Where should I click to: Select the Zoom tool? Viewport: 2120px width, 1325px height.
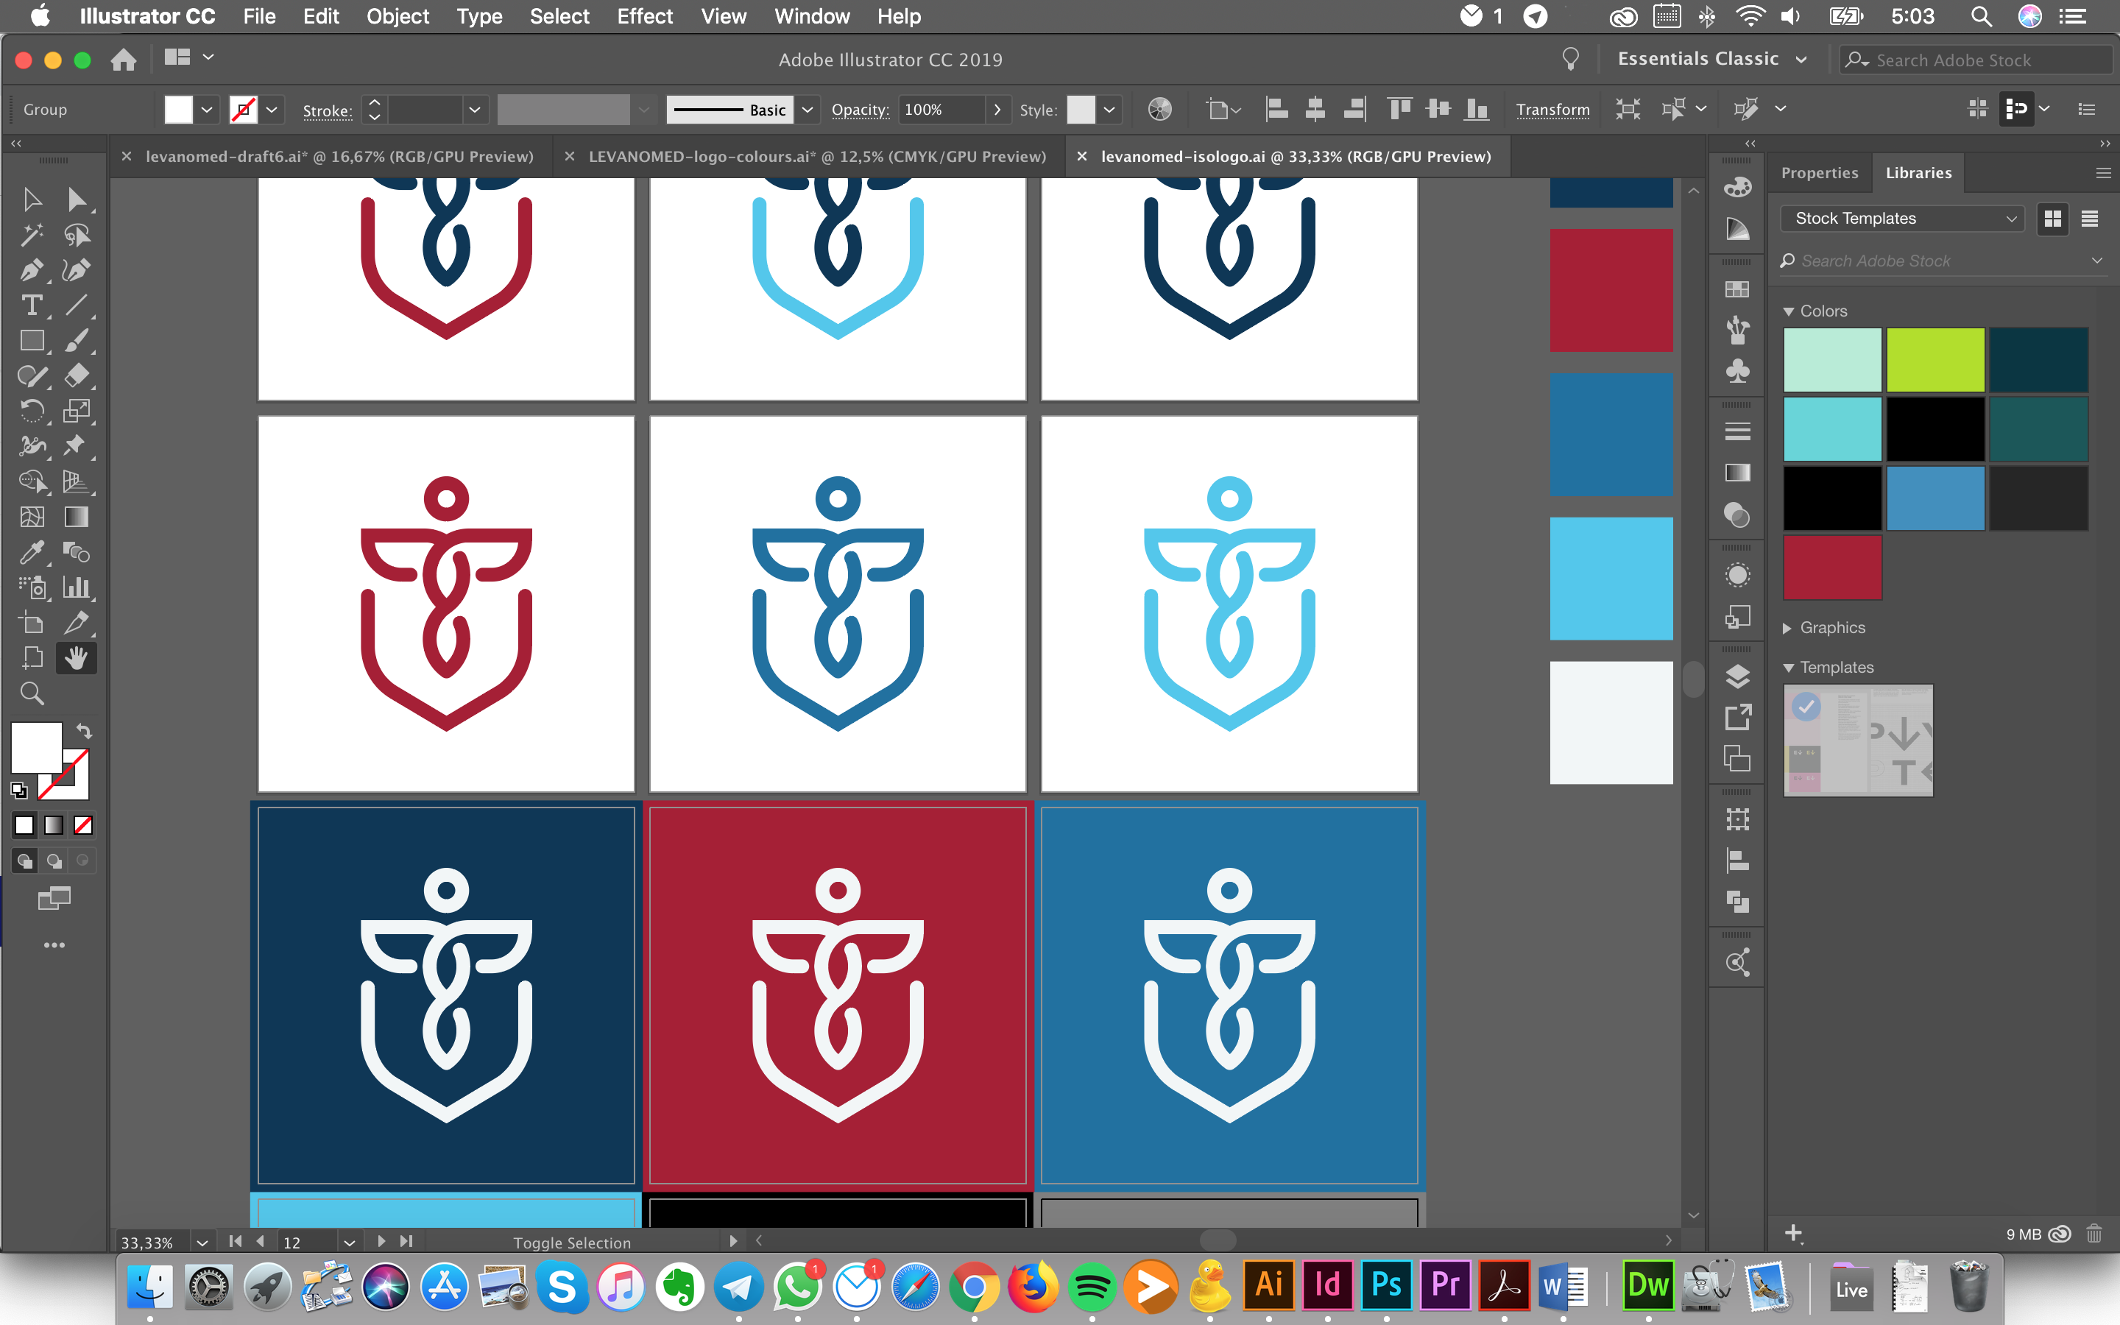tap(32, 694)
